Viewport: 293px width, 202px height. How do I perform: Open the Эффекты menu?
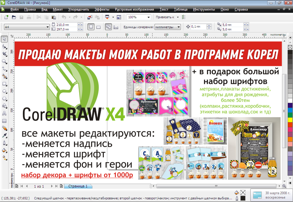click(x=102, y=9)
